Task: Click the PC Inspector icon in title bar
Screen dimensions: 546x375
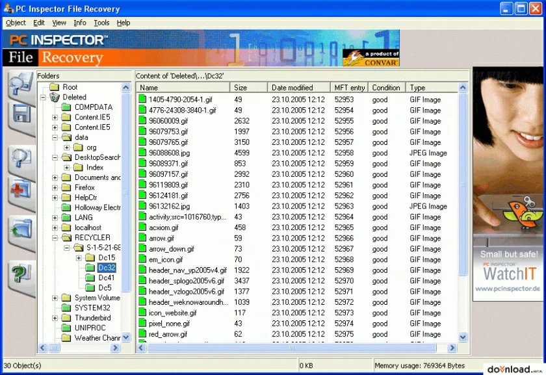Action: coord(6,8)
